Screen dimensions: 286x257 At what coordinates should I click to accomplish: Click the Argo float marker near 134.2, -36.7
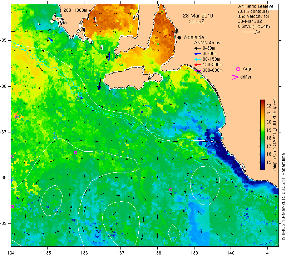tap(16, 117)
